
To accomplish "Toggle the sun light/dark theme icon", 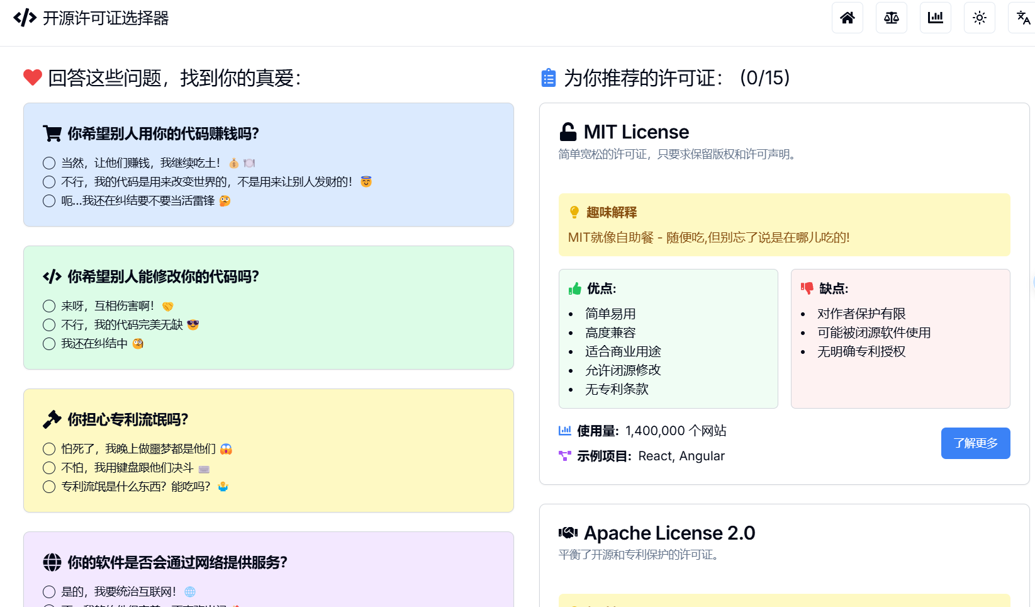I will point(980,18).
